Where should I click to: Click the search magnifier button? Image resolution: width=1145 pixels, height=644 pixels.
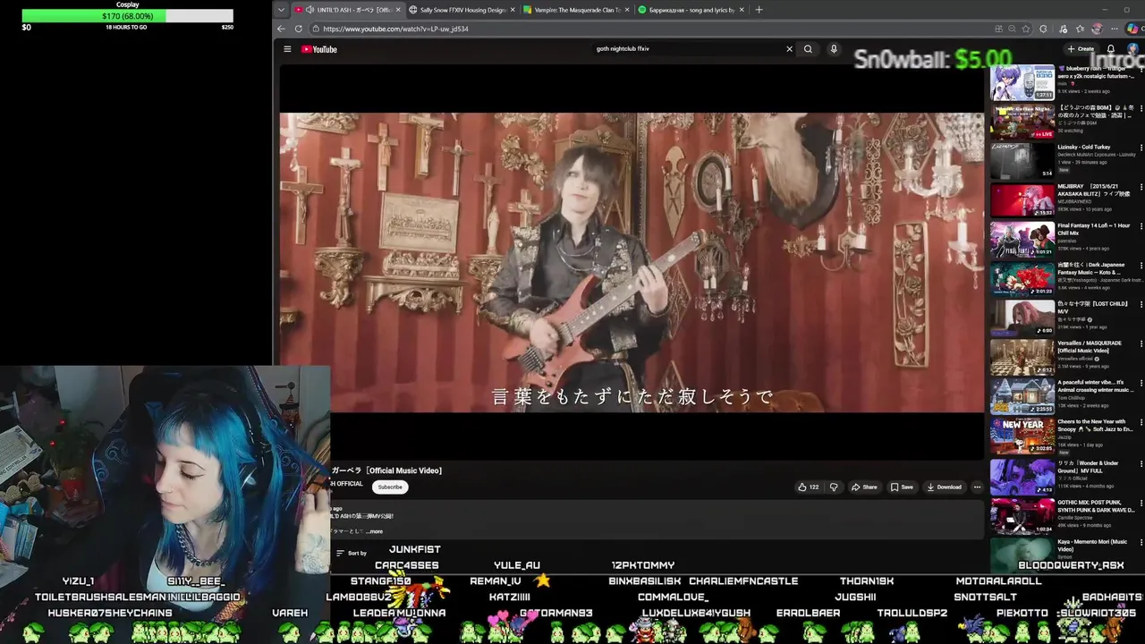pyautogui.click(x=808, y=49)
